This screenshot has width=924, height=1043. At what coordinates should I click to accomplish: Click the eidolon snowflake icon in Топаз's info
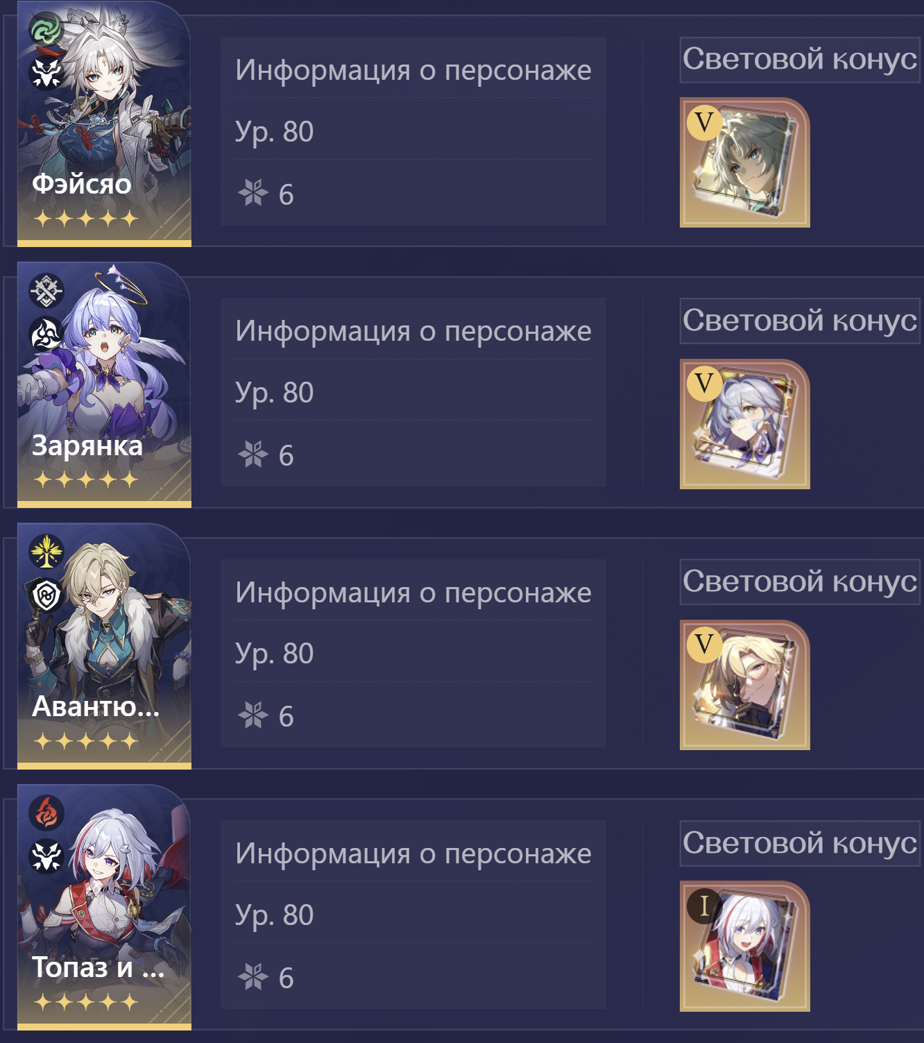253,976
